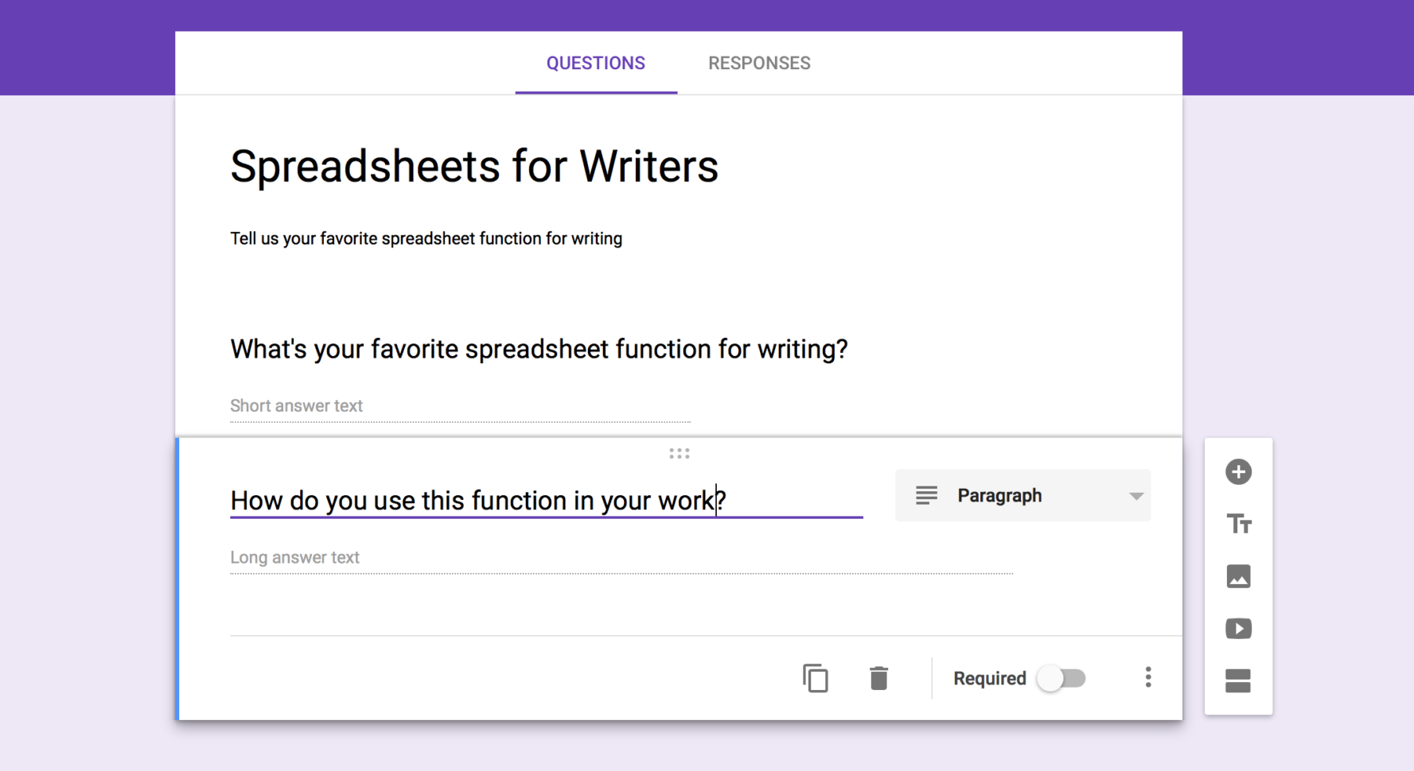The height and width of the screenshot is (771, 1414).
Task: Add an image using the image icon
Action: pos(1238,577)
